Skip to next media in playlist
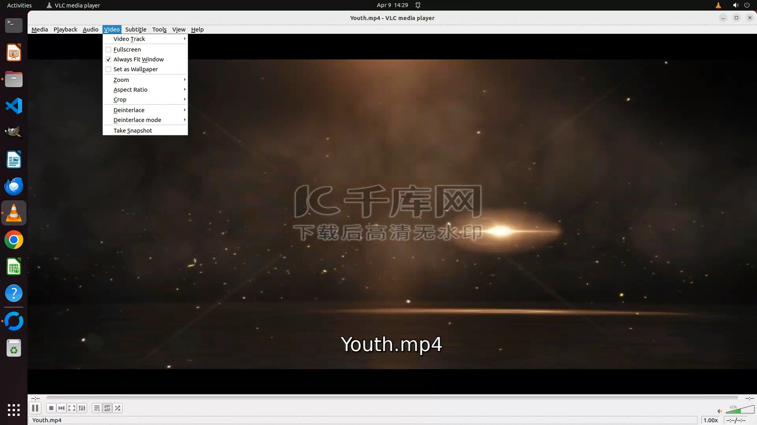Image resolution: width=757 pixels, height=425 pixels. tap(61, 408)
